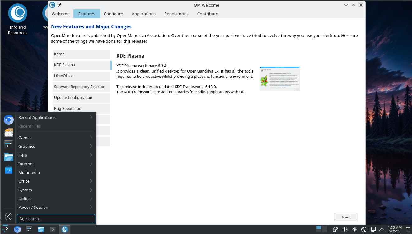Open the brightness and color tray icon
Screen dimensions: 412x234
354,229
